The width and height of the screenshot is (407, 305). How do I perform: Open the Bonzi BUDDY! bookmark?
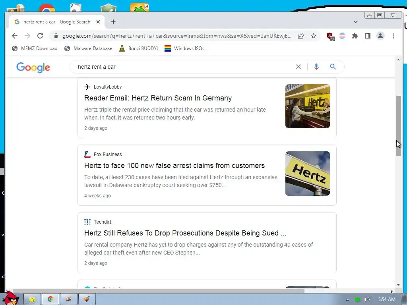pos(138,48)
